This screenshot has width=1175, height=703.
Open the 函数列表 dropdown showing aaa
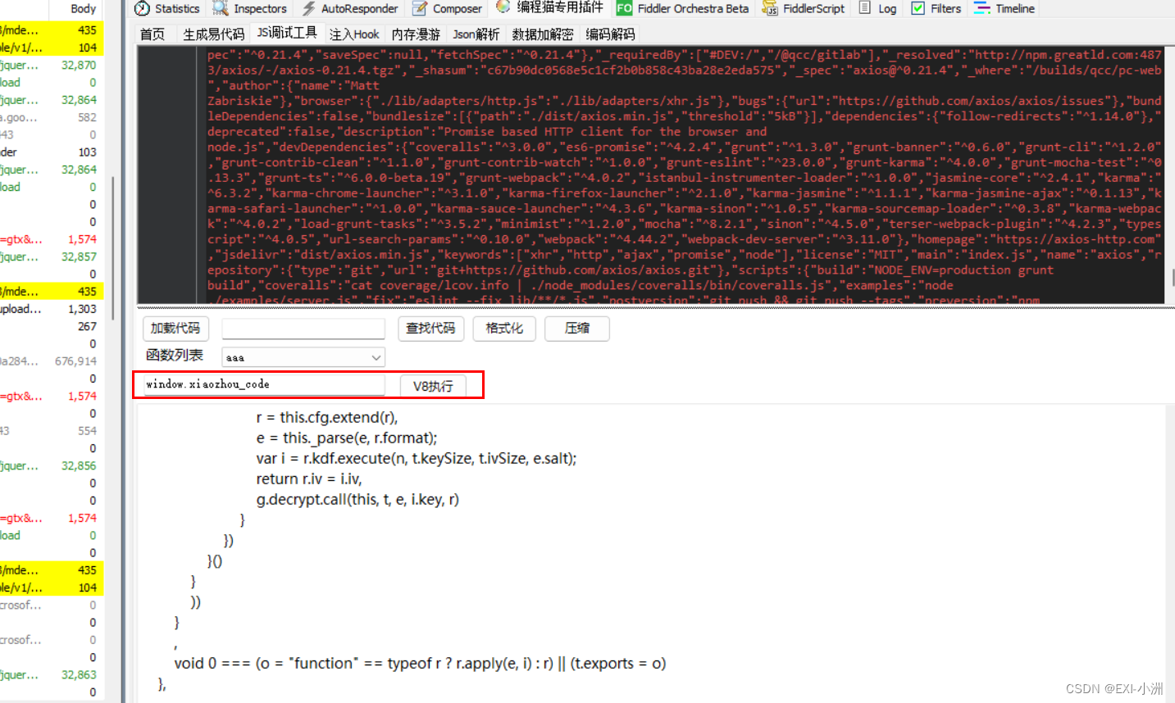click(x=303, y=357)
